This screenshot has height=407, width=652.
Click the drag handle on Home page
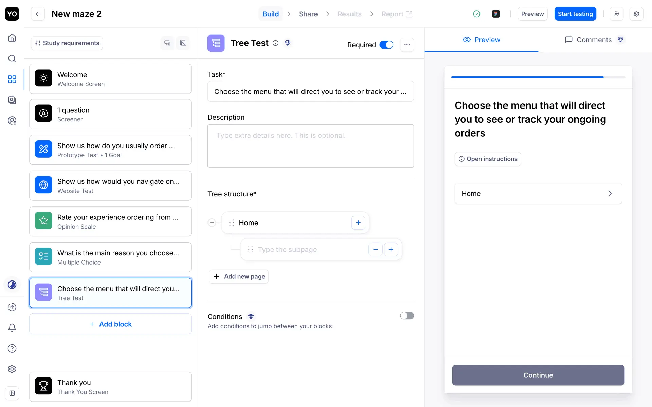tap(232, 223)
